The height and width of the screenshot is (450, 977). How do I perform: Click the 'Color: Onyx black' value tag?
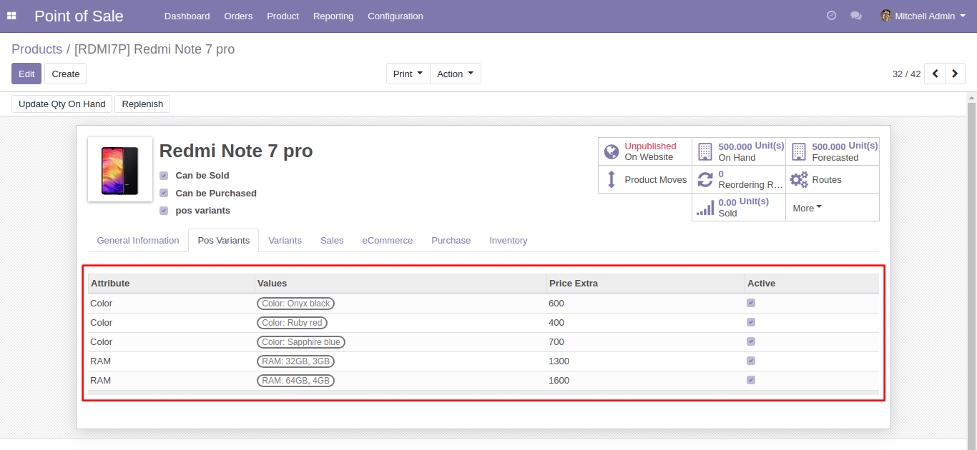coord(296,304)
